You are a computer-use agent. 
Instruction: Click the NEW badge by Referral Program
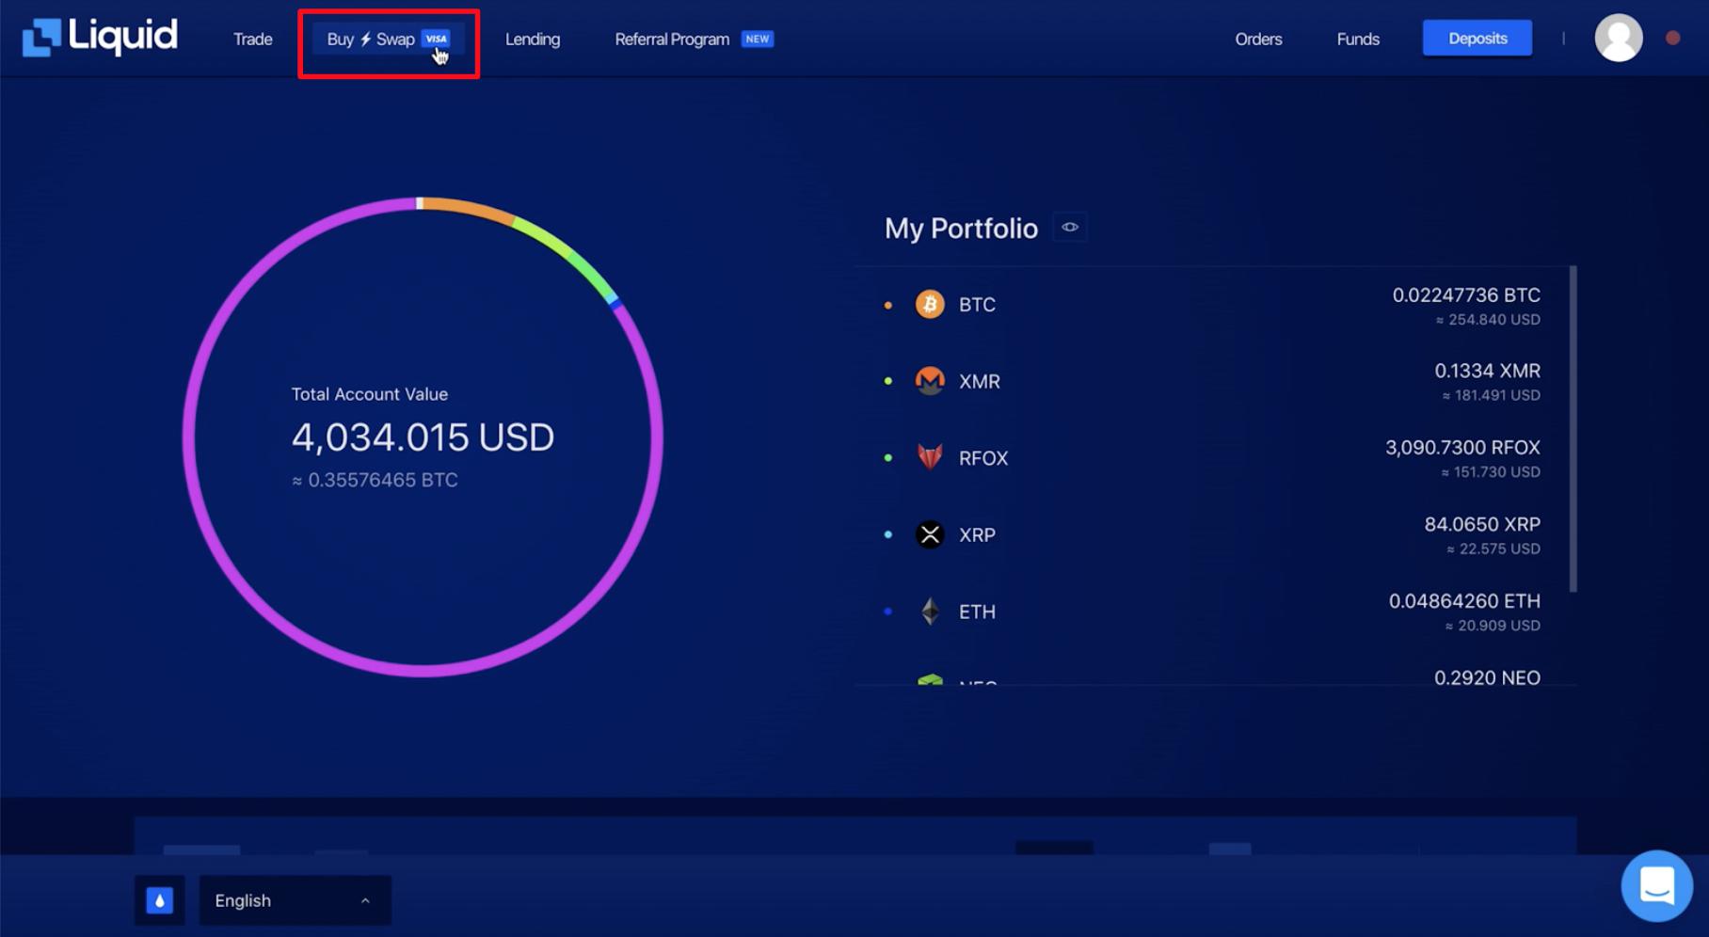click(x=758, y=40)
